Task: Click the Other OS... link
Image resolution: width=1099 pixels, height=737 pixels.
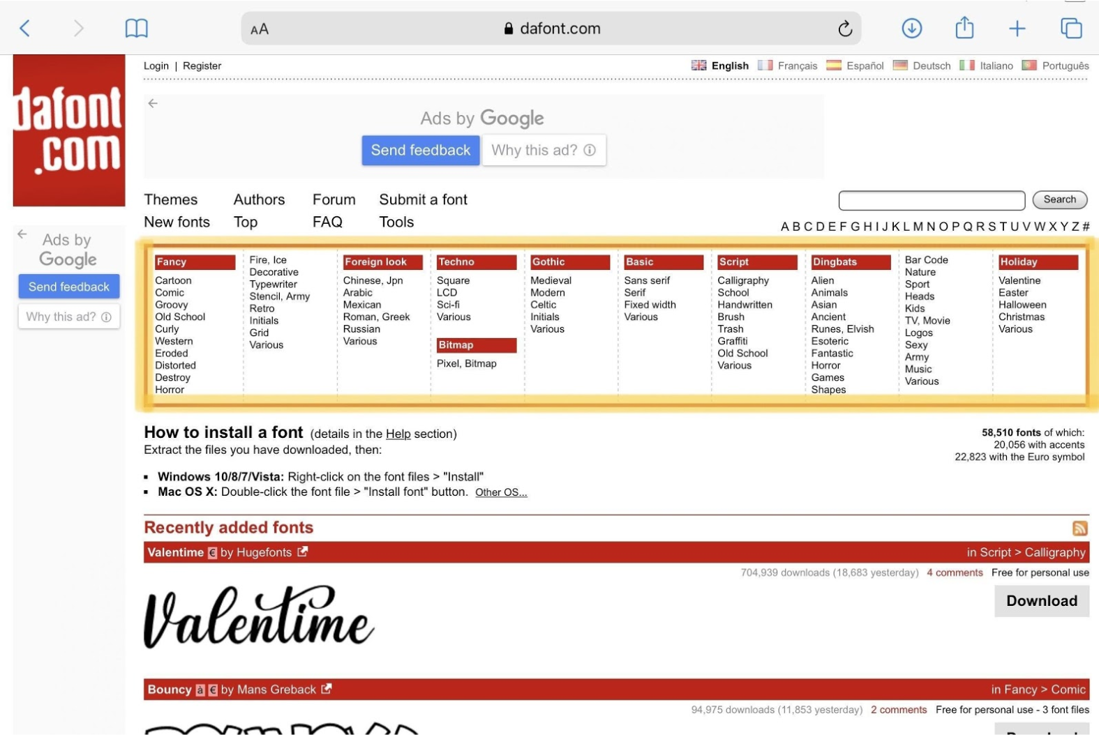Action: [x=501, y=492]
